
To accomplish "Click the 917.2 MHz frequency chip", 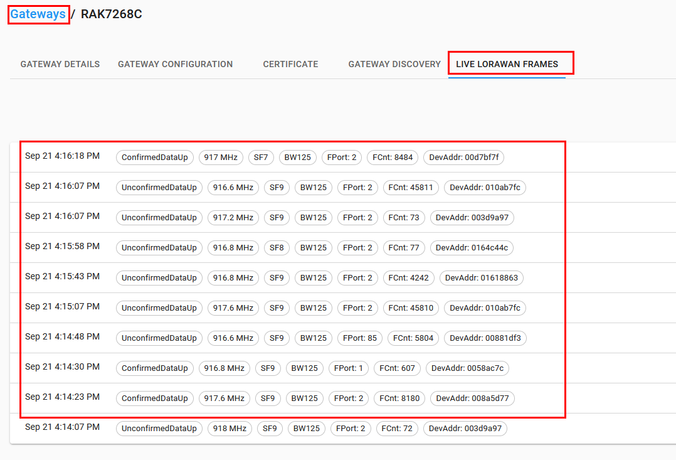I will [233, 218].
